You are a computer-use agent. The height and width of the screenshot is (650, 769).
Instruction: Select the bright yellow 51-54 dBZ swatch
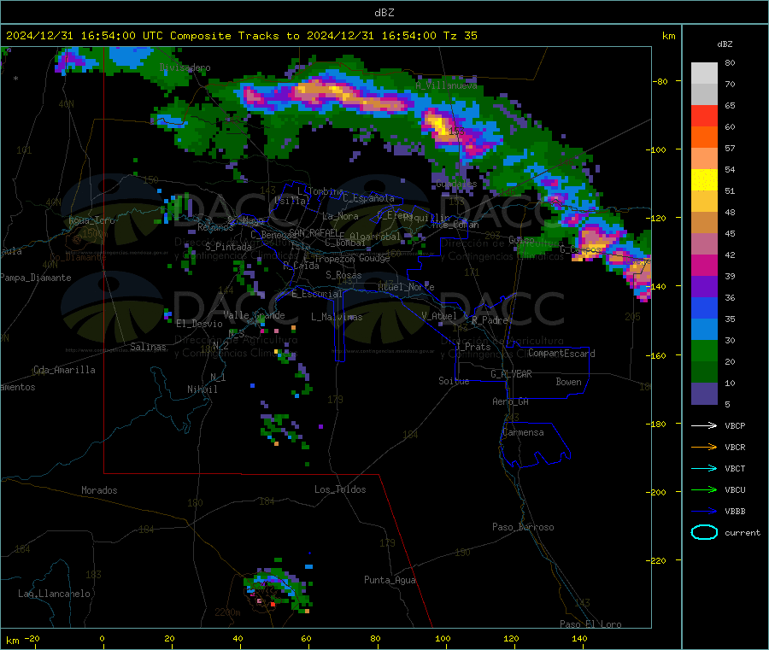pyautogui.click(x=704, y=180)
